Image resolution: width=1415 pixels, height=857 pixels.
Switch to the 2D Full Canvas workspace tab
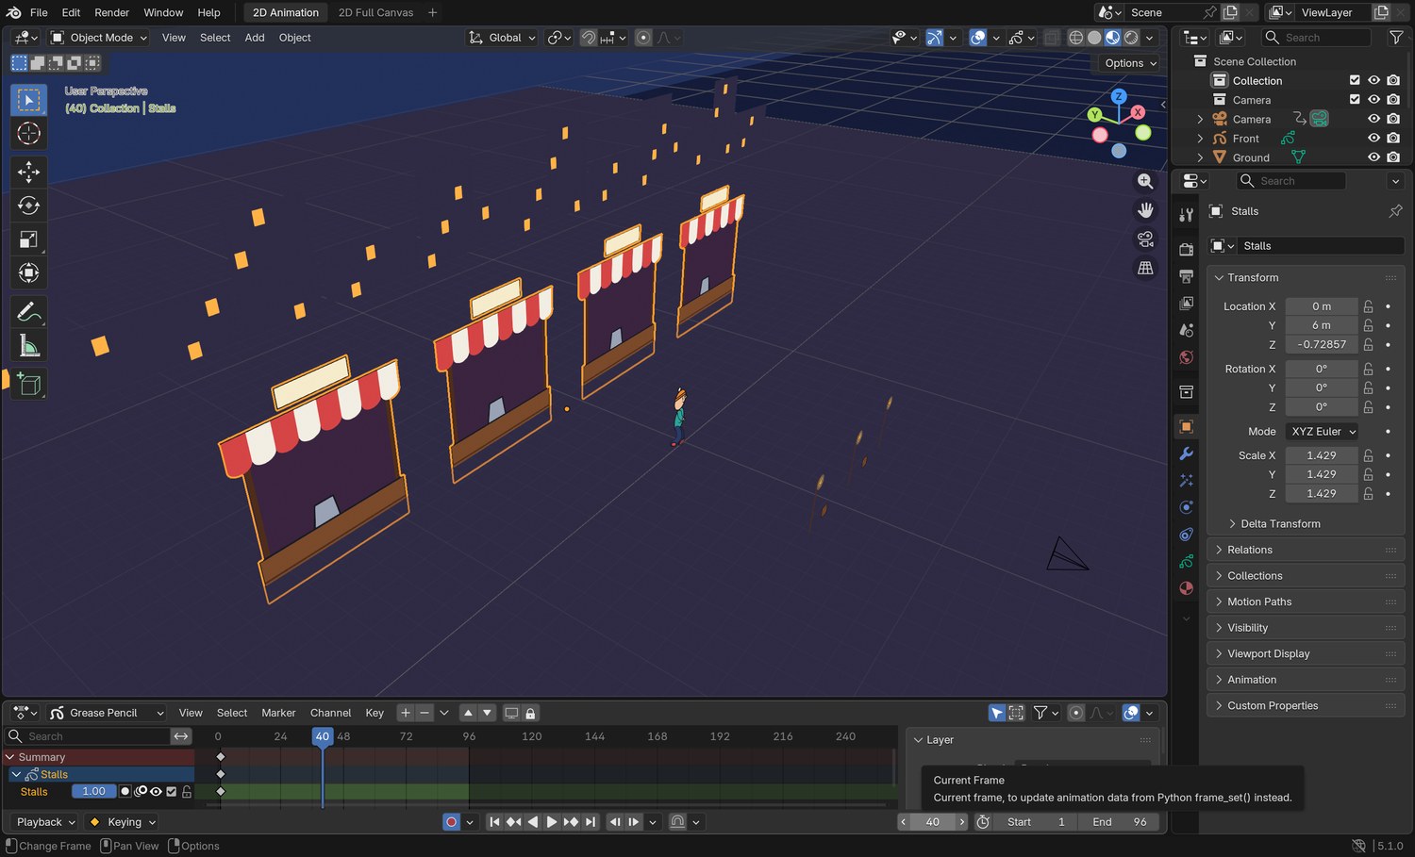coord(375,12)
